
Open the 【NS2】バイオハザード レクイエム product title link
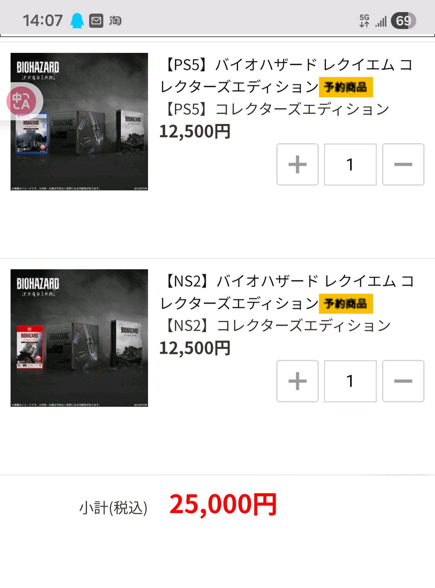(287, 292)
